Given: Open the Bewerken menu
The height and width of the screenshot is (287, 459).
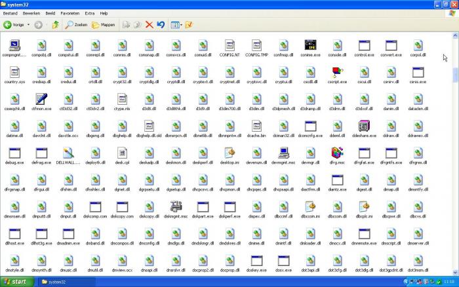Looking at the screenshot, I should (x=31, y=13).
